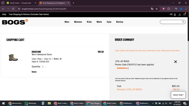Open the shopping bag cart icon
This screenshot has width=189, height=106.
tap(185, 14)
